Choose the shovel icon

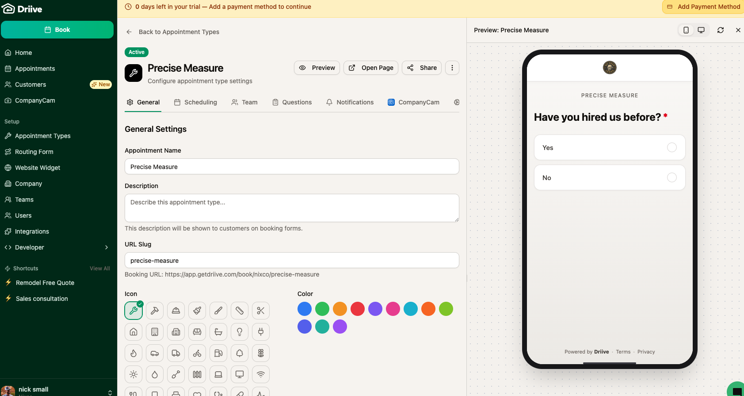click(x=176, y=374)
